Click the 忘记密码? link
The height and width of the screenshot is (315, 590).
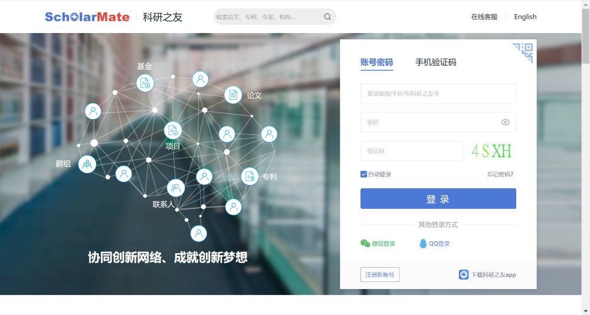(x=500, y=174)
